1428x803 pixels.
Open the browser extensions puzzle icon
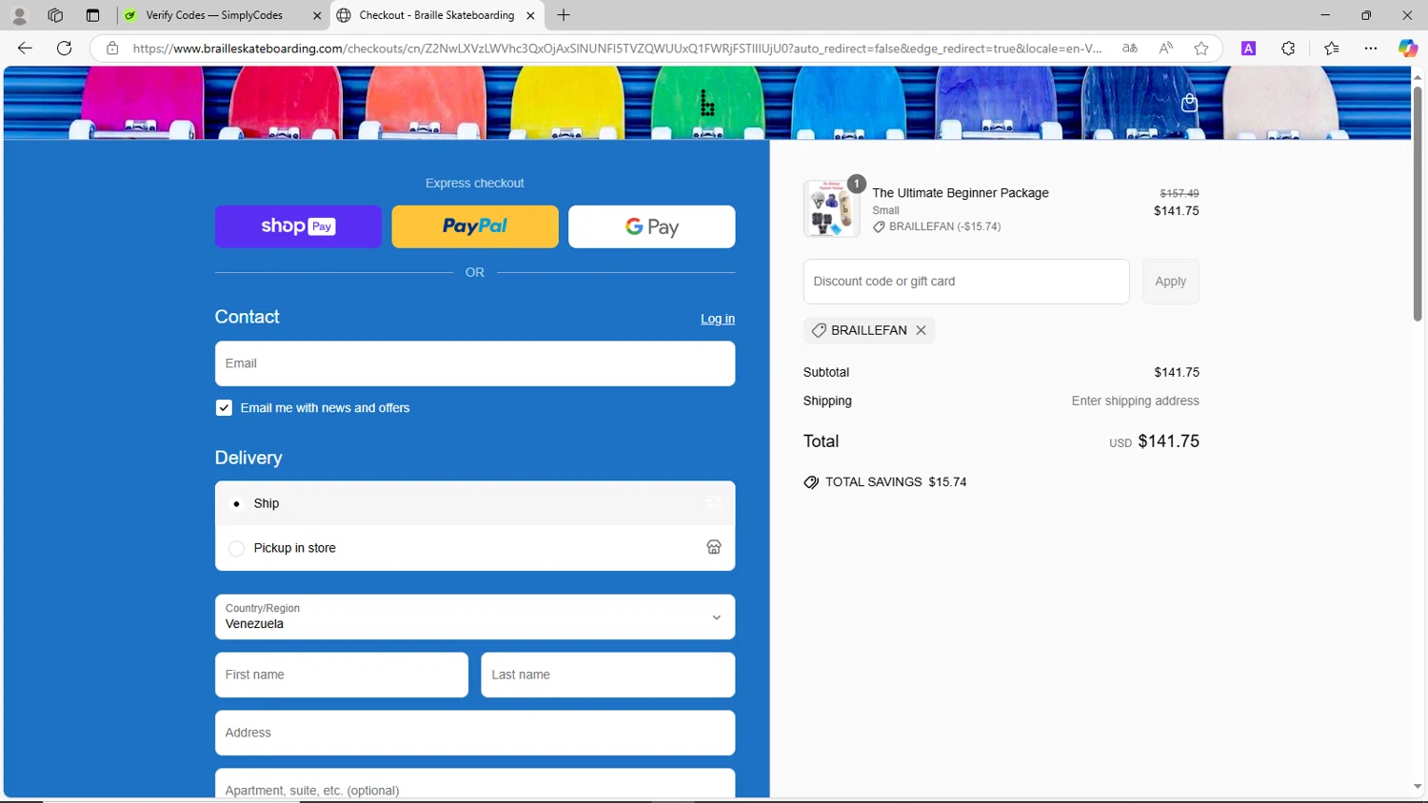pos(1288,49)
